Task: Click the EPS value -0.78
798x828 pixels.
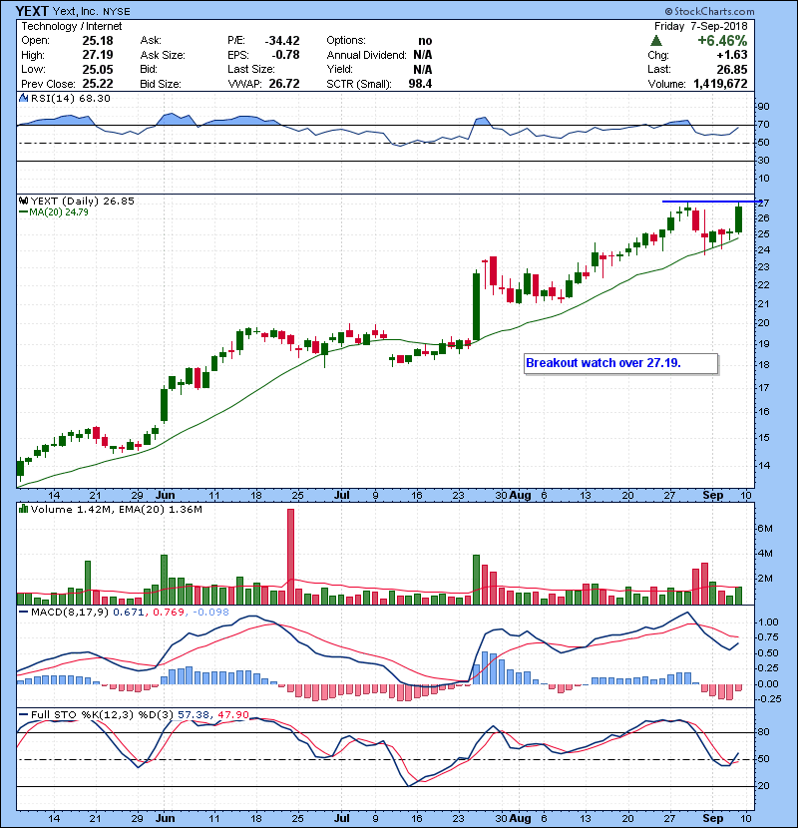Action: [x=285, y=55]
